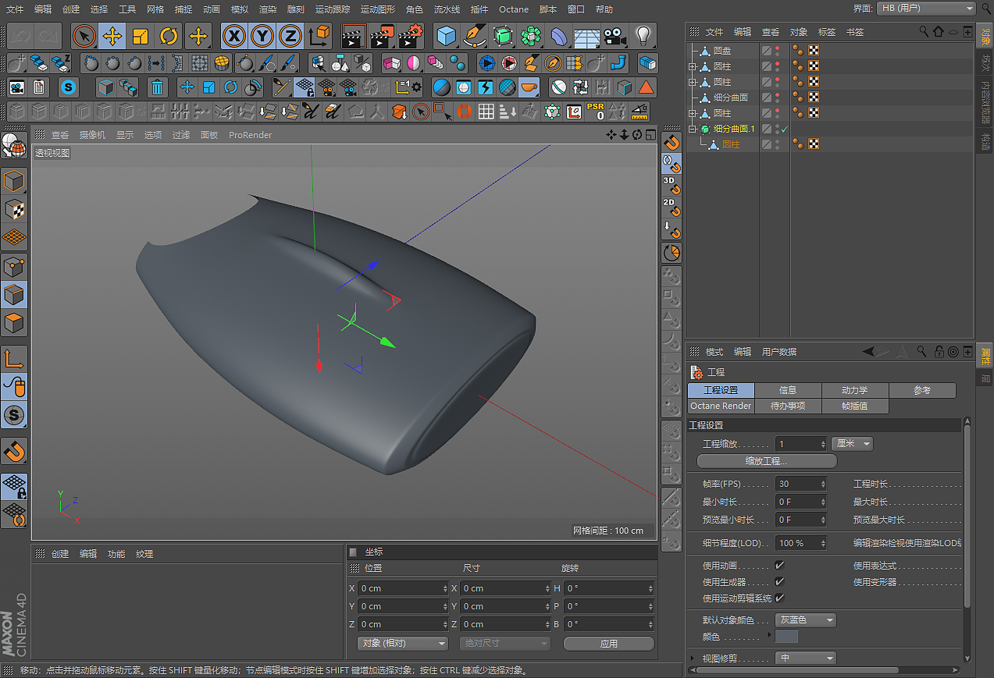The width and height of the screenshot is (994, 678).
Task: Click the trash can delete icon
Action: coord(158,87)
